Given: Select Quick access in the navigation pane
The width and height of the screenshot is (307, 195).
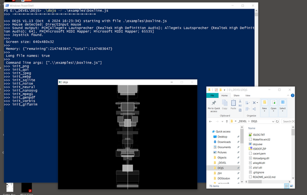Looking at the screenshot, I should 221,131.
